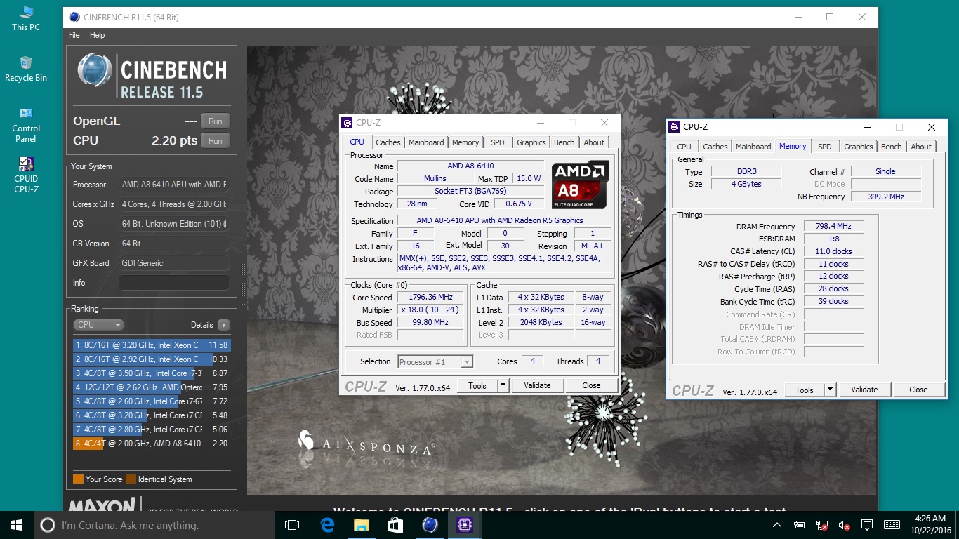Click the Cinebench title bar logo icon

click(73, 17)
